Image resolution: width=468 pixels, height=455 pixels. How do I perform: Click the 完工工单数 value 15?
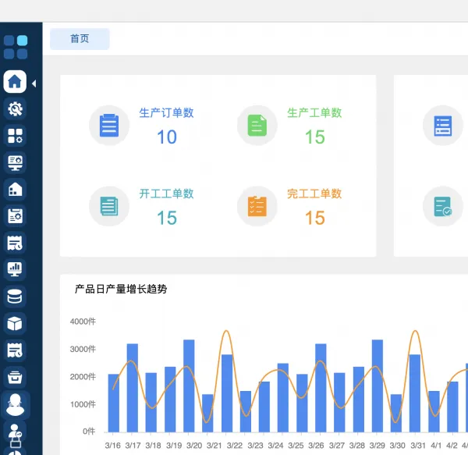[315, 218]
